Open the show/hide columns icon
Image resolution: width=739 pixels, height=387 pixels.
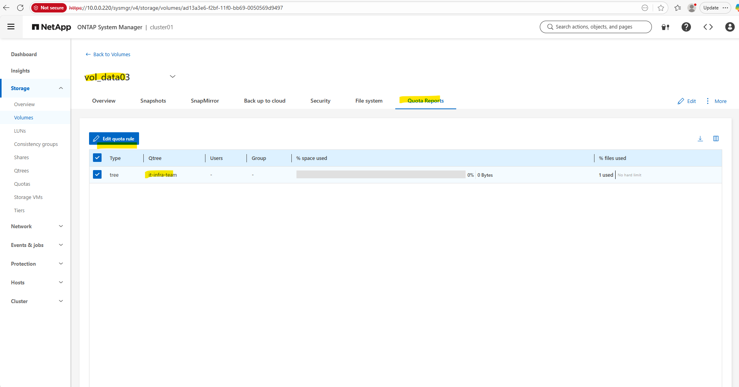click(716, 138)
